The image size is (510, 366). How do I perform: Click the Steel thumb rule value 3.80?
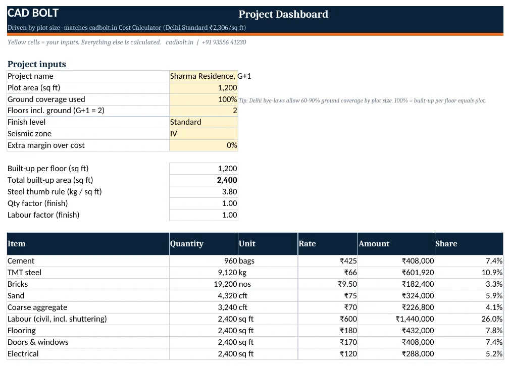pos(203,192)
